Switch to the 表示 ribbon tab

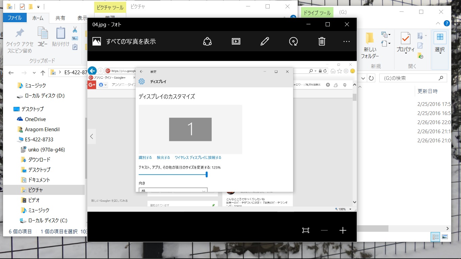pyautogui.click(x=82, y=18)
